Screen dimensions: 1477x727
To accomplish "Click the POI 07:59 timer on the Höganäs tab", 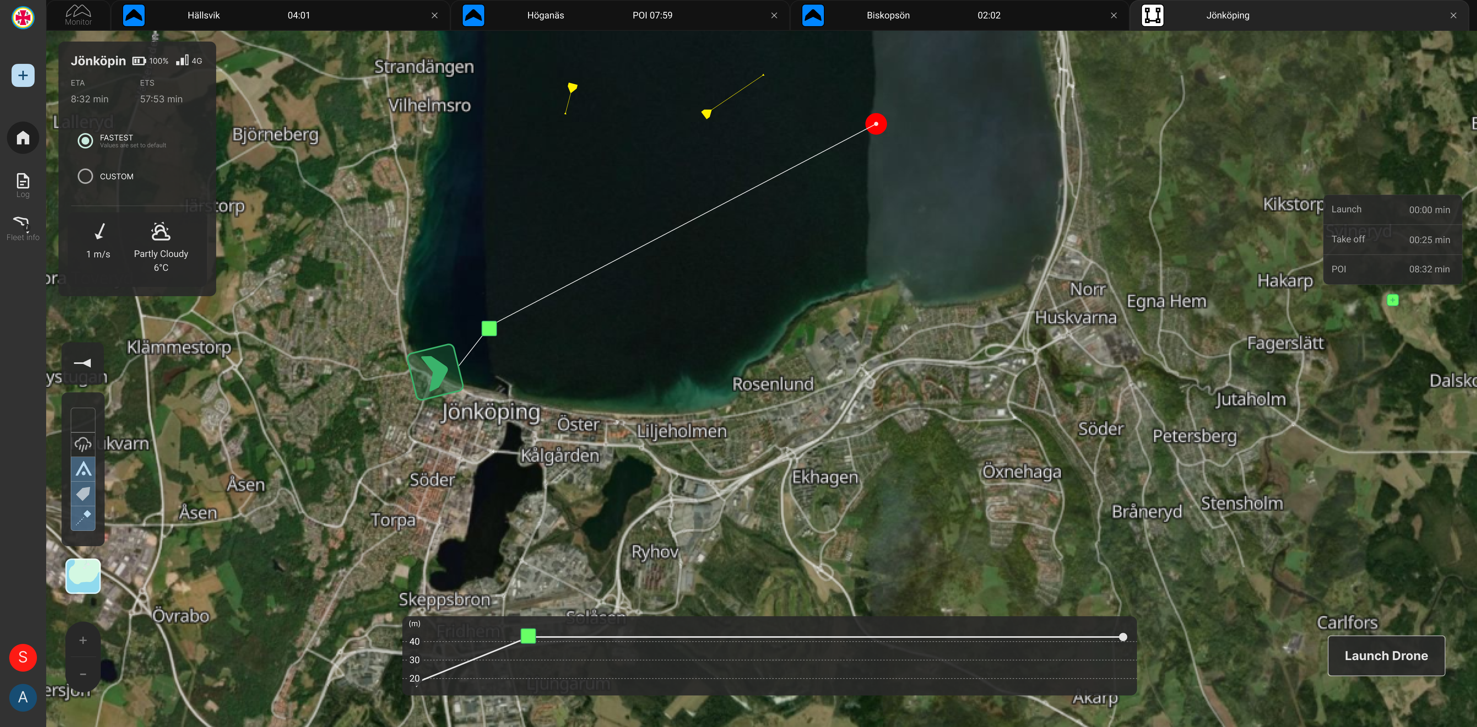I will pos(652,15).
